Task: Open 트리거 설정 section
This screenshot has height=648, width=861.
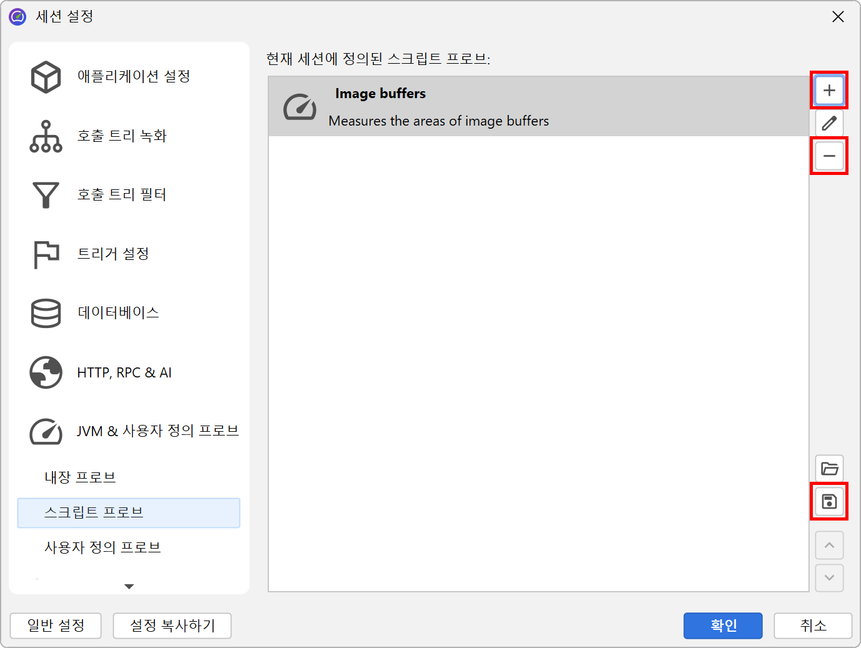Action: (x=113, y=254)
